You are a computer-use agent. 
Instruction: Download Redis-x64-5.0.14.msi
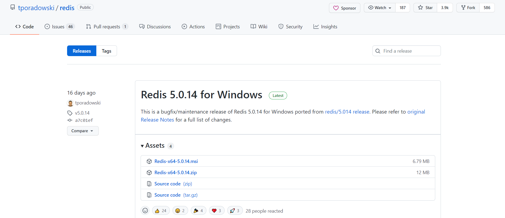(176, 161)
